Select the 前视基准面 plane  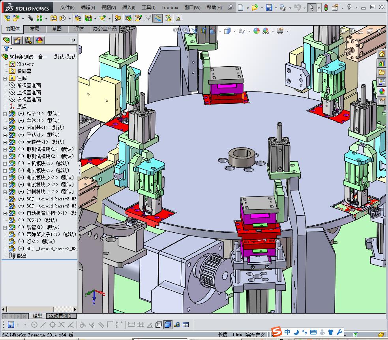(29, 85)
